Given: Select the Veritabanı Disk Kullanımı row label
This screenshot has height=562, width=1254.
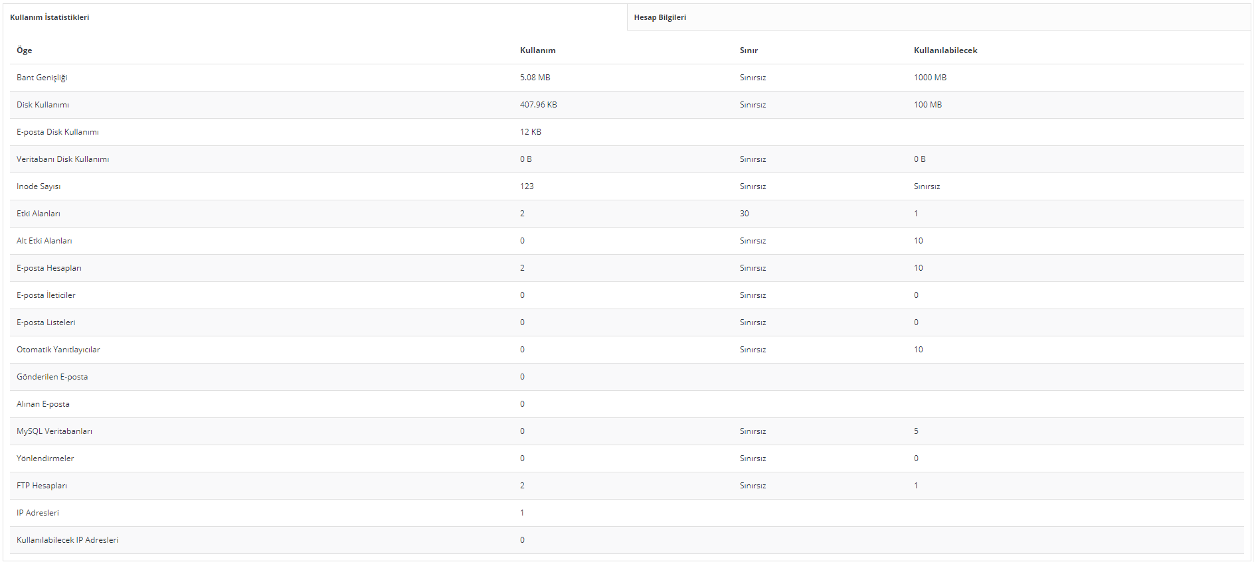Looking at the screenshot, I should click(x=62, y=159).
